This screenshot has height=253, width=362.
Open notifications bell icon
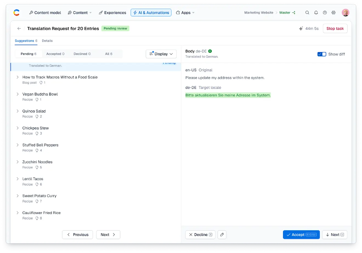coord(316,13)
